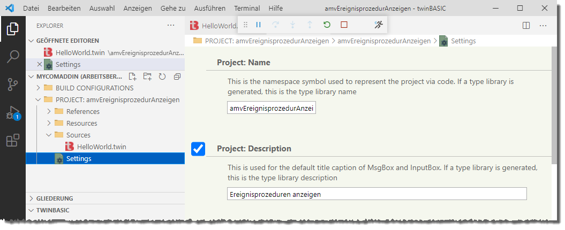
Task: Split the editor to the right
Action: 526,25
